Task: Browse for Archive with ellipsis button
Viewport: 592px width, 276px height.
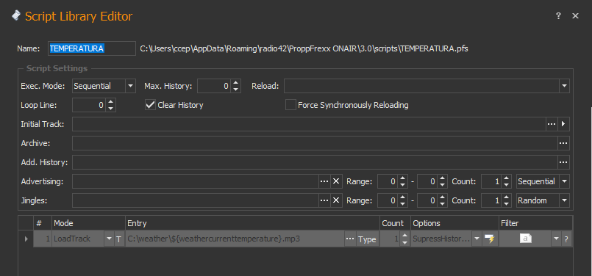Action: tap(563, 143)
